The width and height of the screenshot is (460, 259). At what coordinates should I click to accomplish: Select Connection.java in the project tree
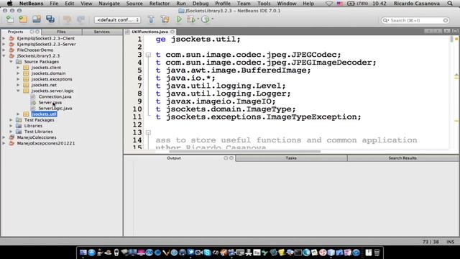[x=55, y=96]
